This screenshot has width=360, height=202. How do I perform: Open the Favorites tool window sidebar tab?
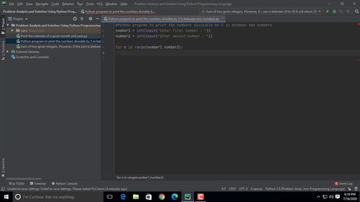[x=3, y=167]
